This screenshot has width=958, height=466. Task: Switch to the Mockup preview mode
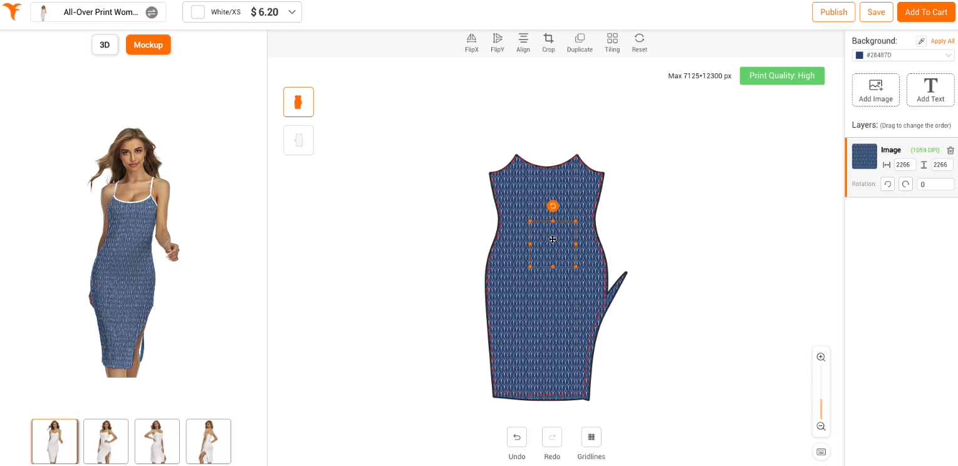pyautogui.click(x=148, y=45)
